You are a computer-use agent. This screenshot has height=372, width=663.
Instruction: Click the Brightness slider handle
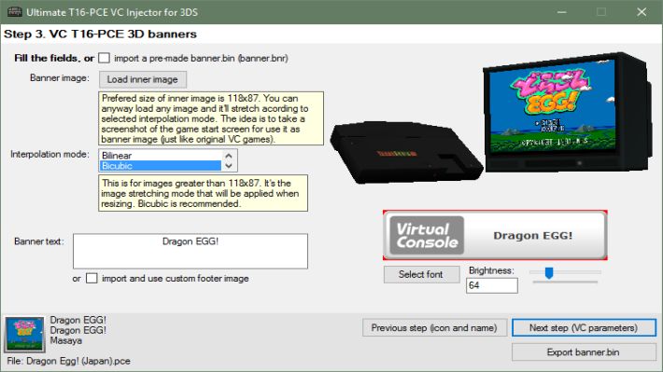(x=549, y=273)
